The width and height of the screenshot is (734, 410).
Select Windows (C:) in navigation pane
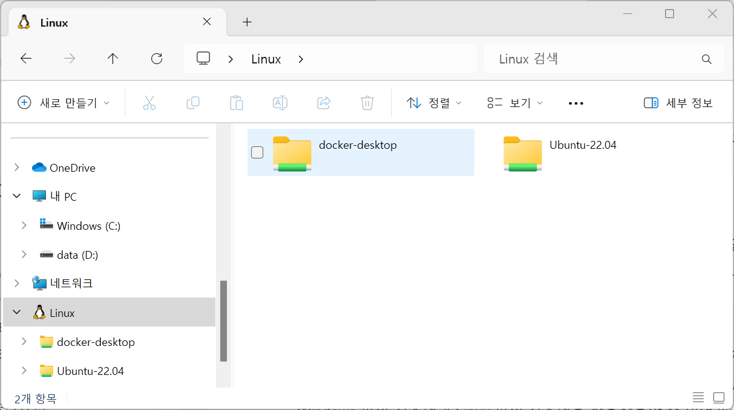point(88,226)
